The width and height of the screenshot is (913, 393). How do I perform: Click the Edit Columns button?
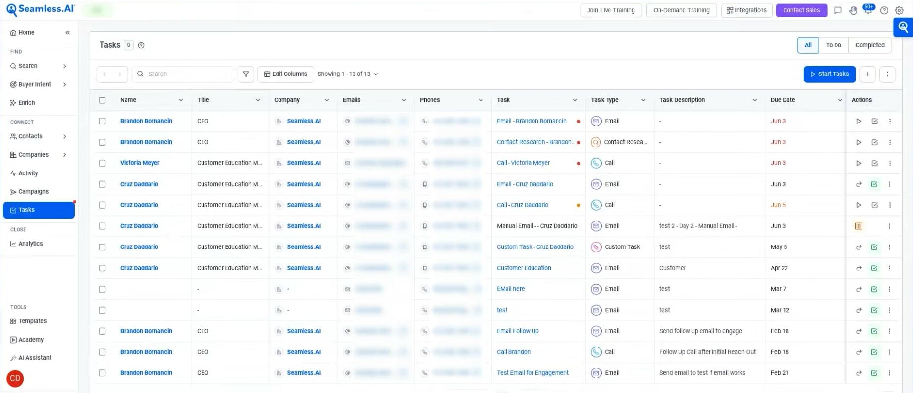[286, 74]
